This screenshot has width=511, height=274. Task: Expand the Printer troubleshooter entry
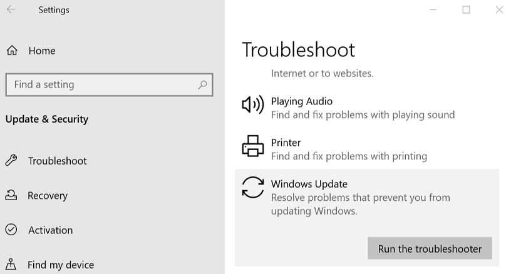click(x=349, y=149)
